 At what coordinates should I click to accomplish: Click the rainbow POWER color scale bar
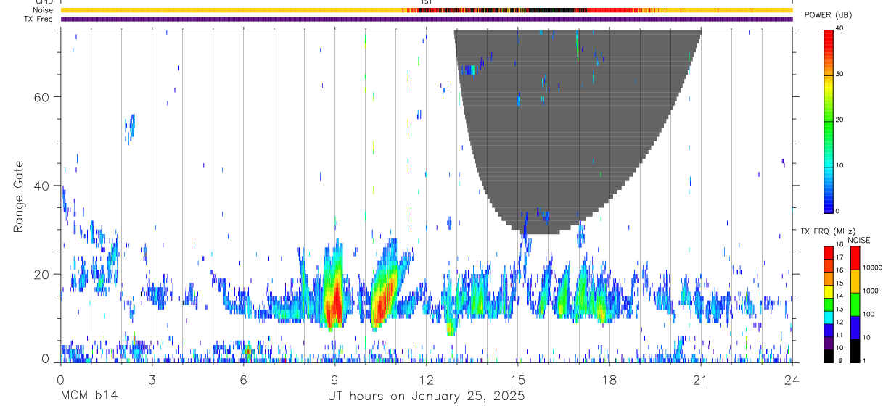pyautogui.click(x=828, y=121)
